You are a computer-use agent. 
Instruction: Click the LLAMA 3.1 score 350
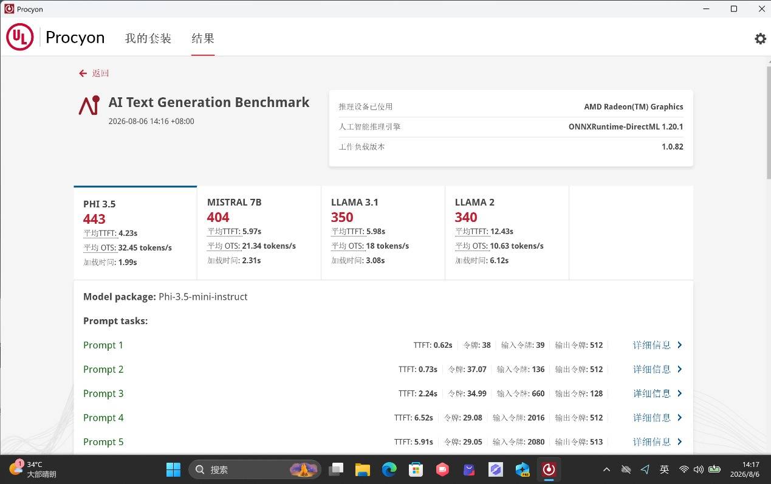342,217
